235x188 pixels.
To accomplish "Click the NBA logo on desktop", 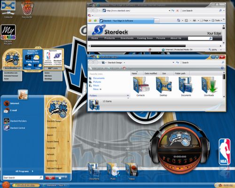I will point(224,152).
